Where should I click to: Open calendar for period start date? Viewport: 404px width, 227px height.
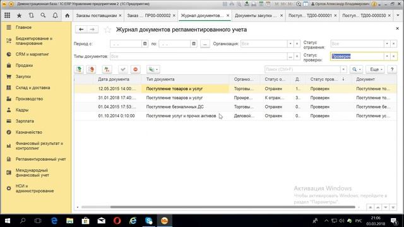coord(145,44)
